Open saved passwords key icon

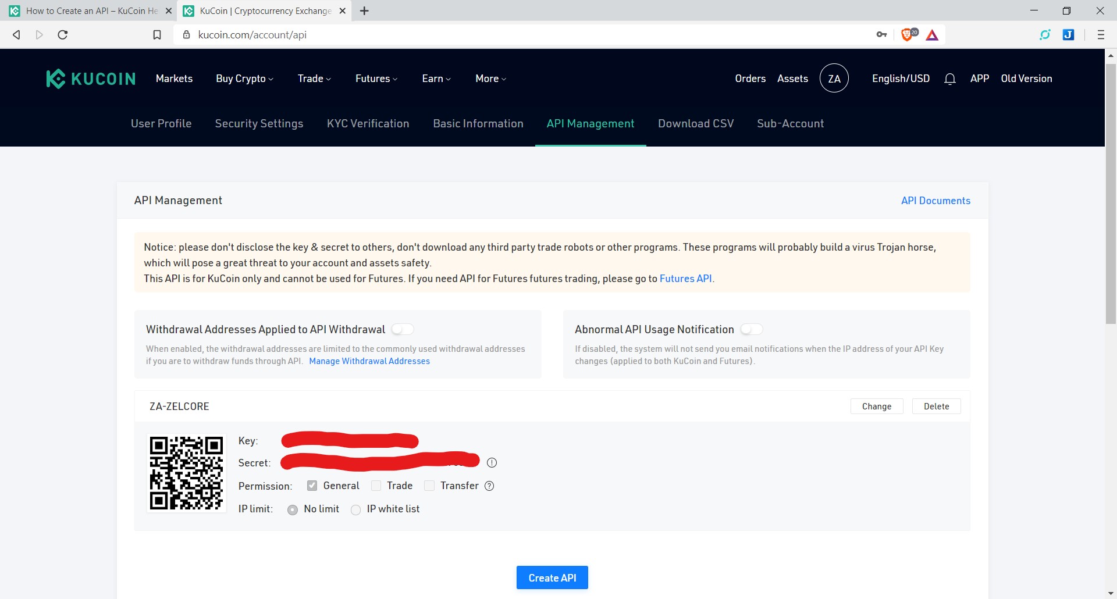pos(881,35)
